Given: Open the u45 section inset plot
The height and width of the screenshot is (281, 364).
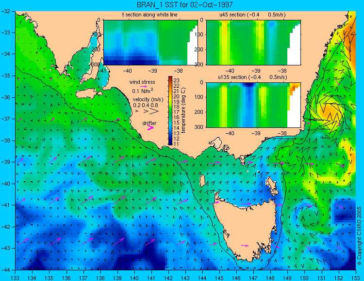Looking at the screenshot, I should (x=253, y=43).
